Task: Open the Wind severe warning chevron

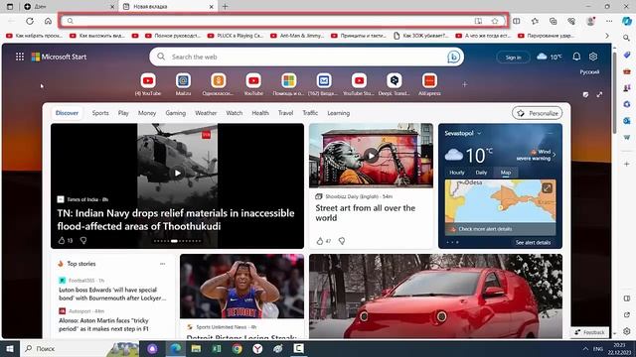Action: 555,155
